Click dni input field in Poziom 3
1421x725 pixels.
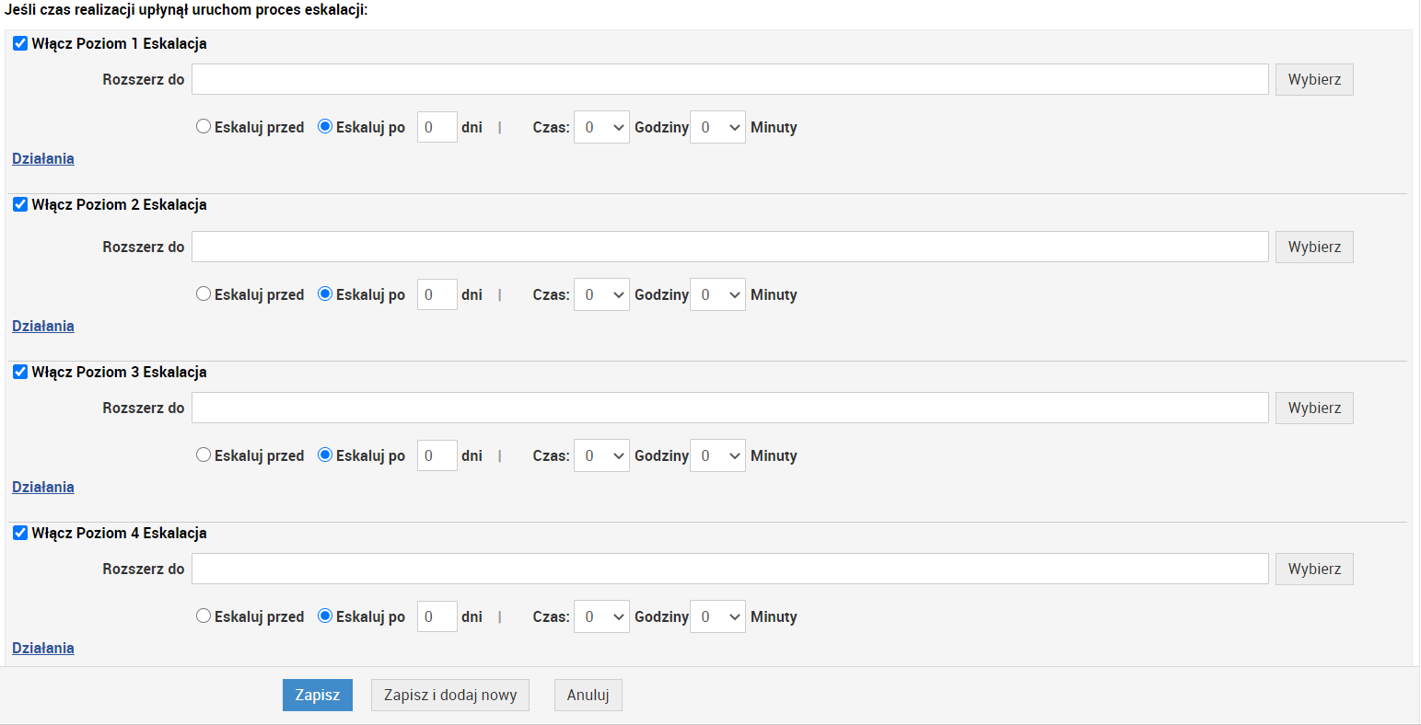click(437, 455)
